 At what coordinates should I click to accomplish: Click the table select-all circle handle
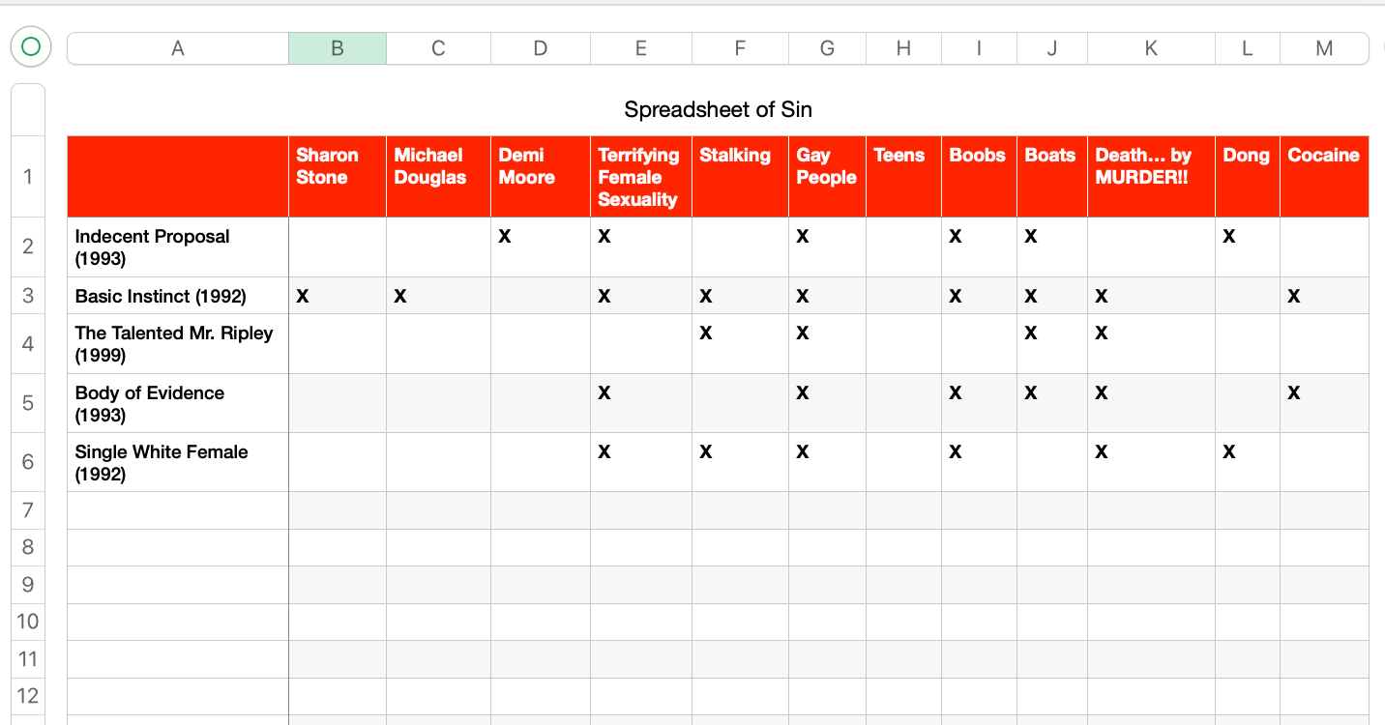pos(30,46)
